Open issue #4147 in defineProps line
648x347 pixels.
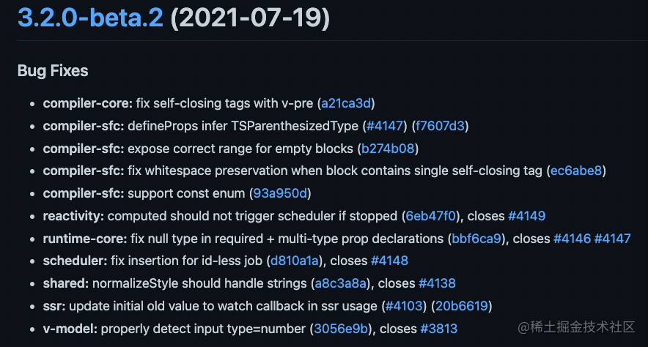pyautogui.click(x=384, y=126)
